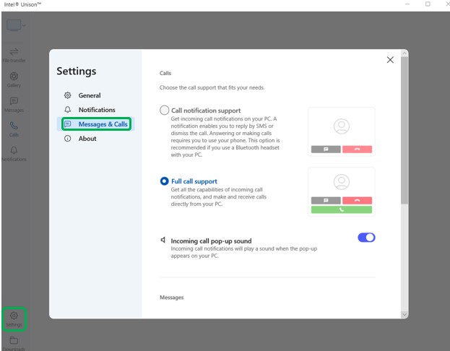Toggle Incoming call pop-up sound switch
Viewport: 450px width, 351px height.
pos(366,238)
